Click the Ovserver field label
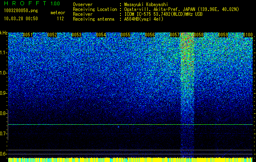 [83, 4]
